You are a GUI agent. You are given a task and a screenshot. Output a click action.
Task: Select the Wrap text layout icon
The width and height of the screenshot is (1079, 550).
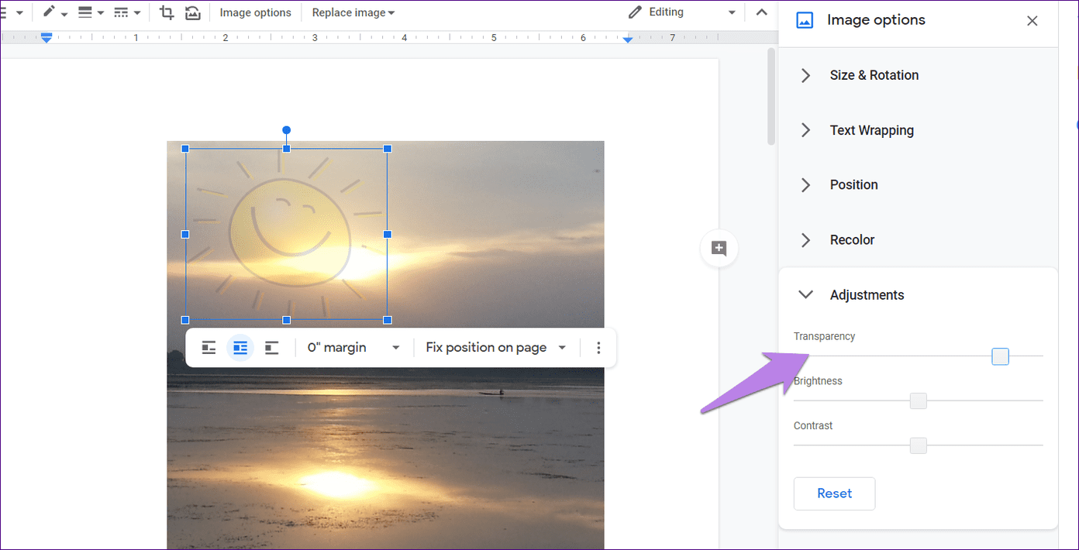[240, 347]
